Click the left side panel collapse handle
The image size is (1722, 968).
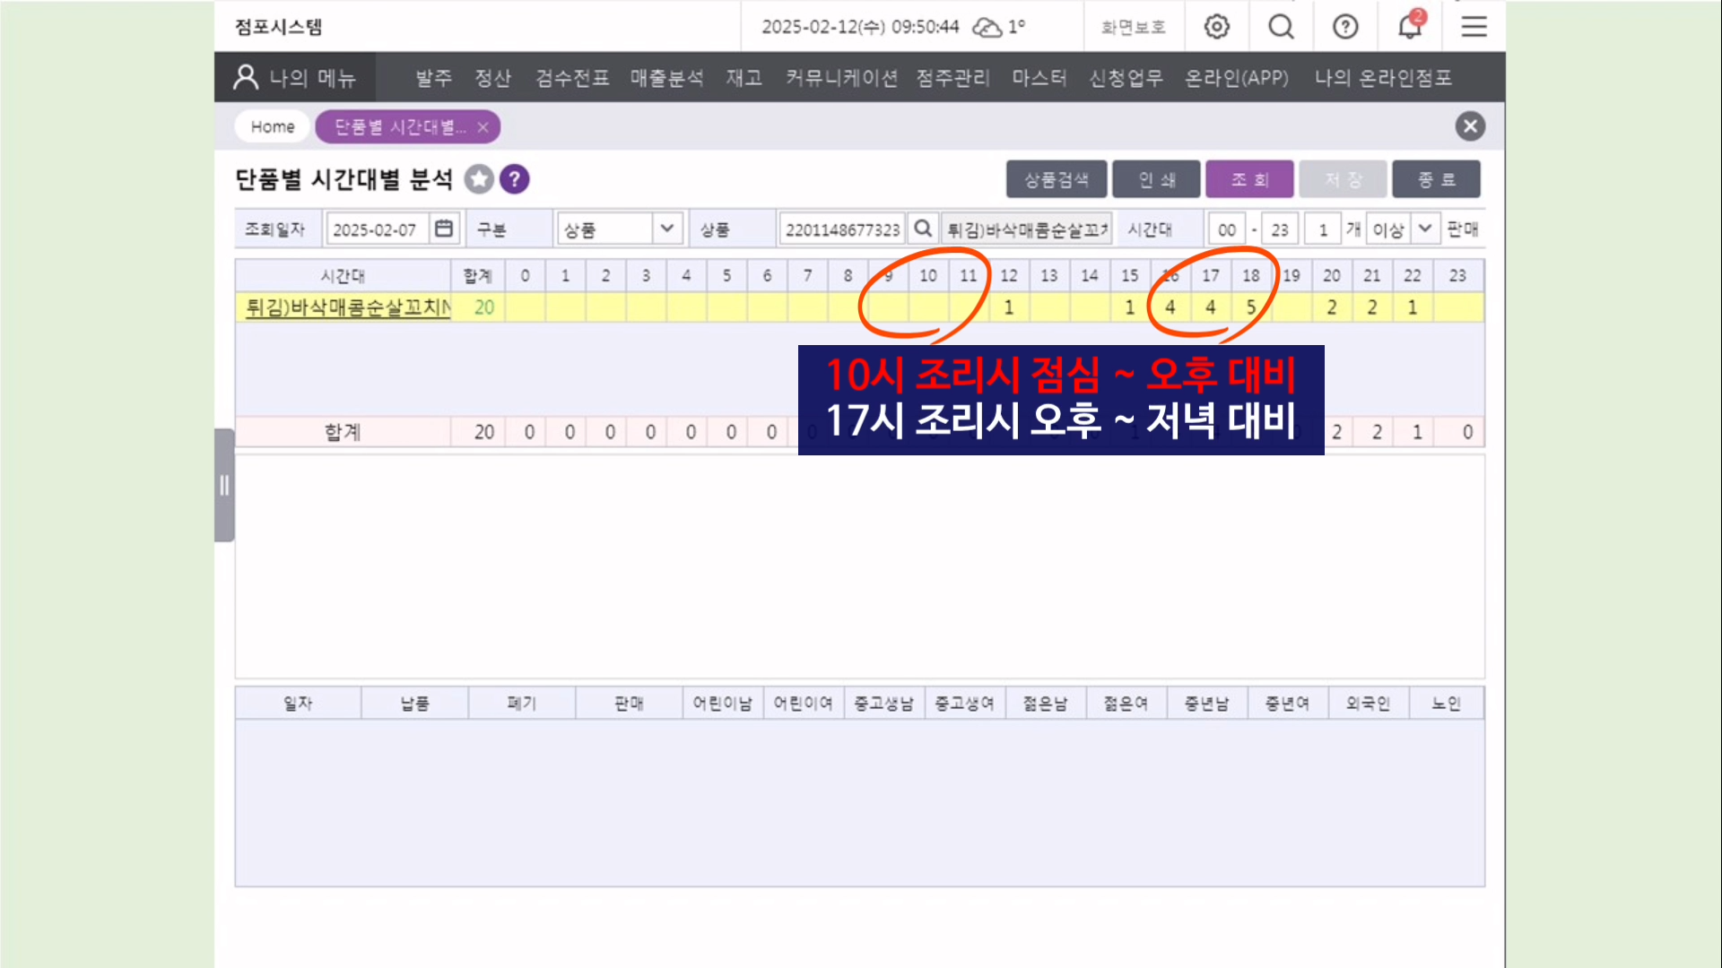[224, 486]
